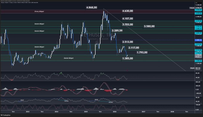Image resolution: width=203 pixels, height=117 pixels.
Task: Click the Destek Bölgesi text beside 4.107,00 level
Action: pos(39,24)
